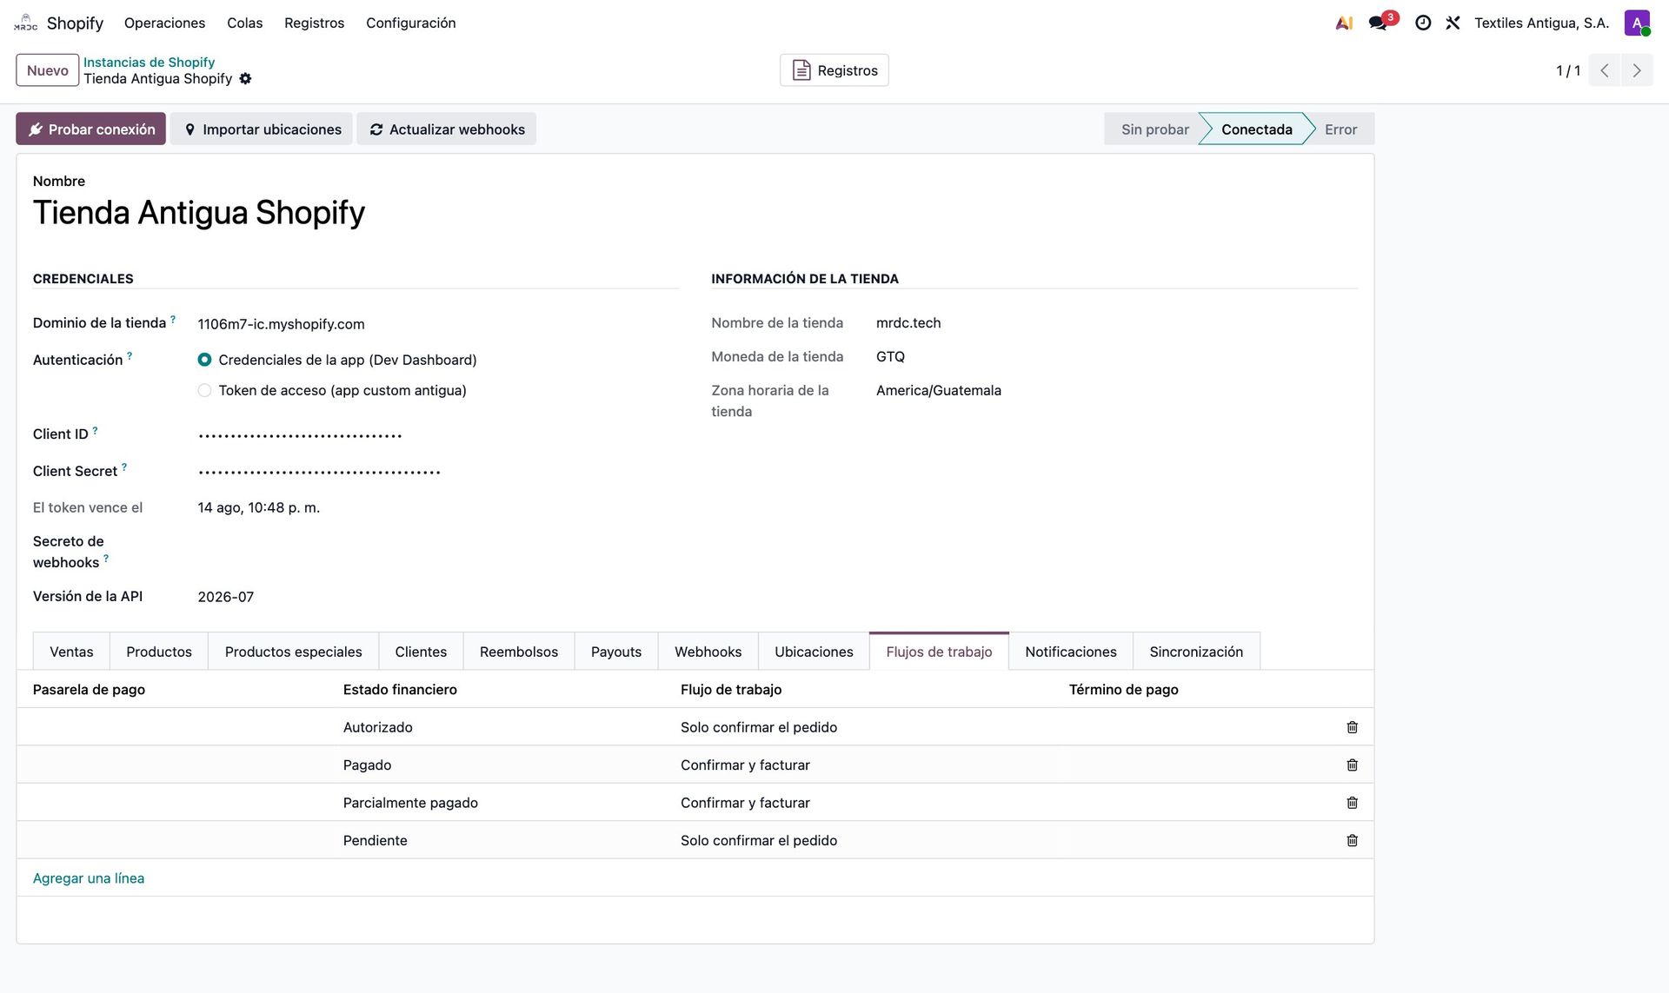The image size is (1669, 993).
Task: Show help tooltip for Client ID
Action: click(x=95, y=430)
